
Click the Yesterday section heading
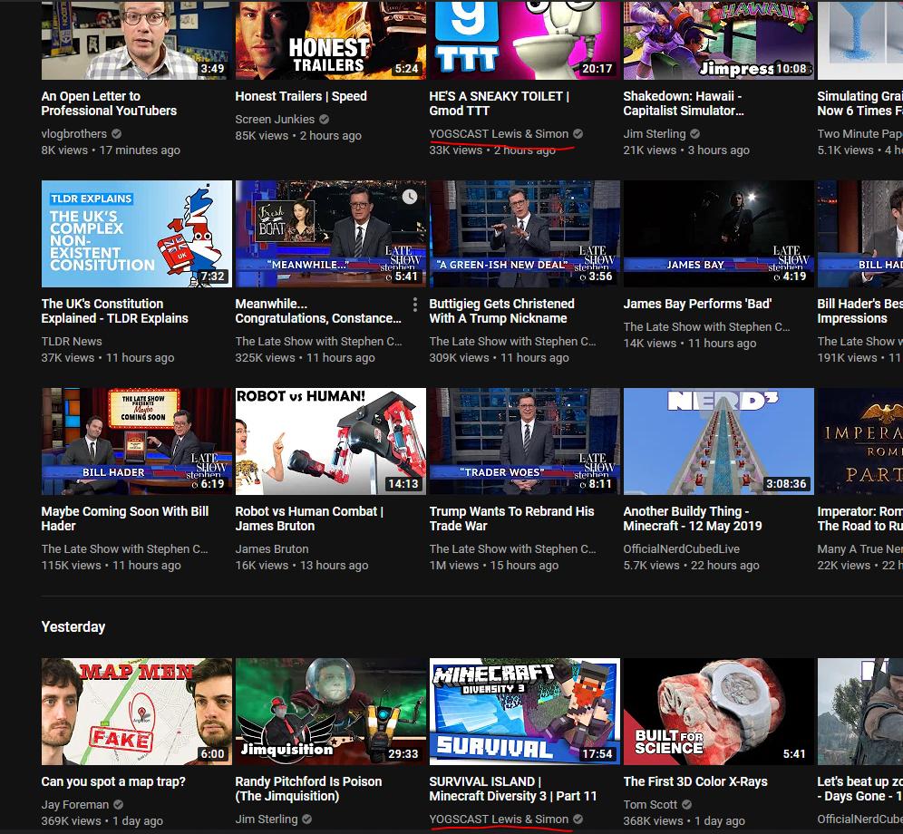pyautogui.click(x=73, y=626)
